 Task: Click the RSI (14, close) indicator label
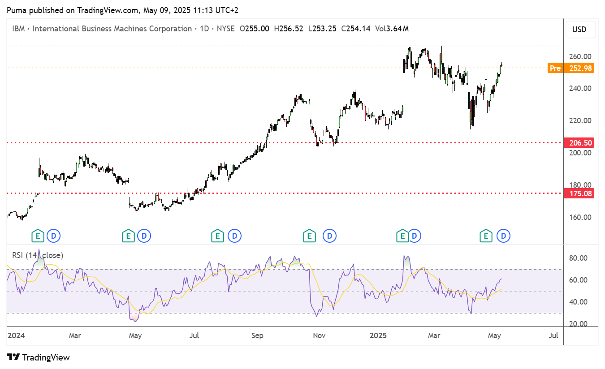tap(38, 255)
